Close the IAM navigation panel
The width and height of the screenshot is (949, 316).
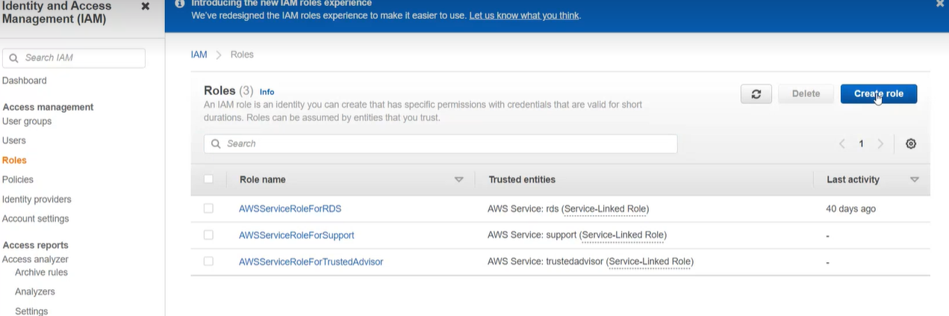[x=146, y=6]
